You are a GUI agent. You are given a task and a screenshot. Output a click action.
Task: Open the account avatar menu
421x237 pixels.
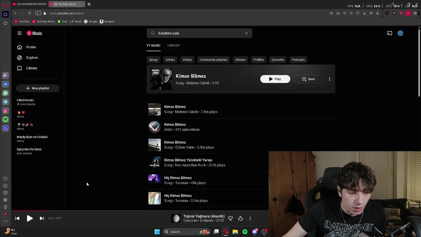400,33
